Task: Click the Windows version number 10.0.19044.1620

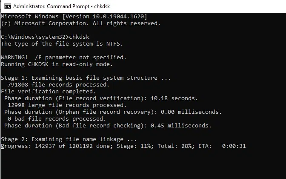Action: click(118, 17)
